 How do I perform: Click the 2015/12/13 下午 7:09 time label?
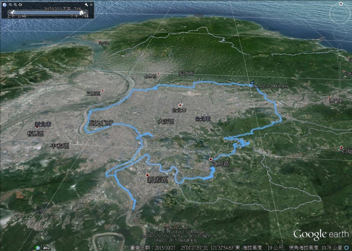point(62,9)
